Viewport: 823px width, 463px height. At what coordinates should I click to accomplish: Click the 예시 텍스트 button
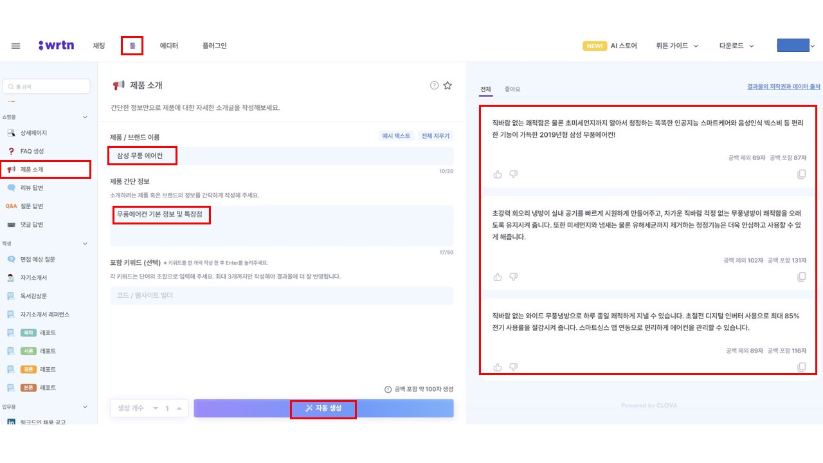click(396, 136)
